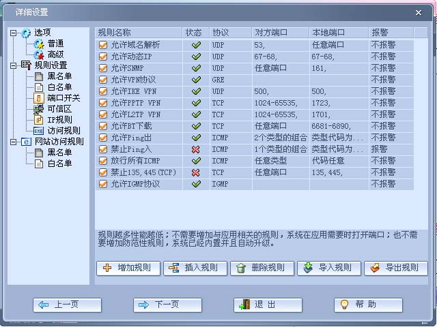Toggle the 允许L2TP VPN rule checkbox
The image size is (437, 327).
[103, 114]
